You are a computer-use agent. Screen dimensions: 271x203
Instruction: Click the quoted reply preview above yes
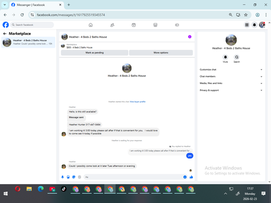(x=160, y=150)
